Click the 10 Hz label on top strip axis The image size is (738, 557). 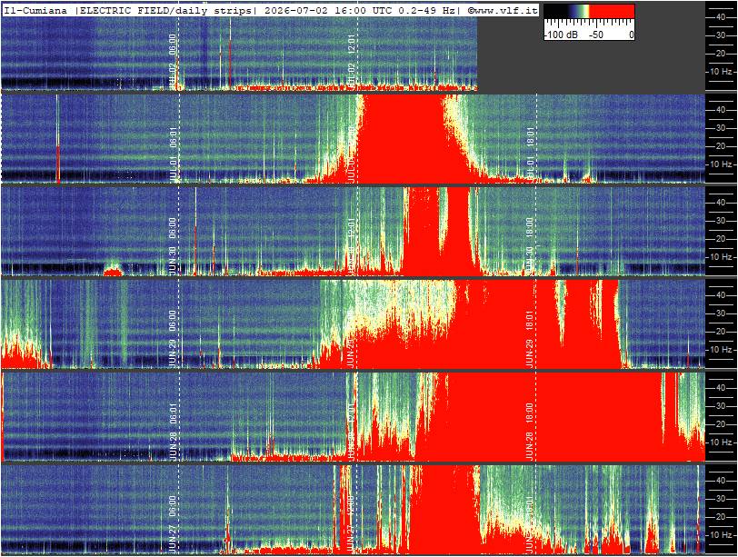coord(721,72)
